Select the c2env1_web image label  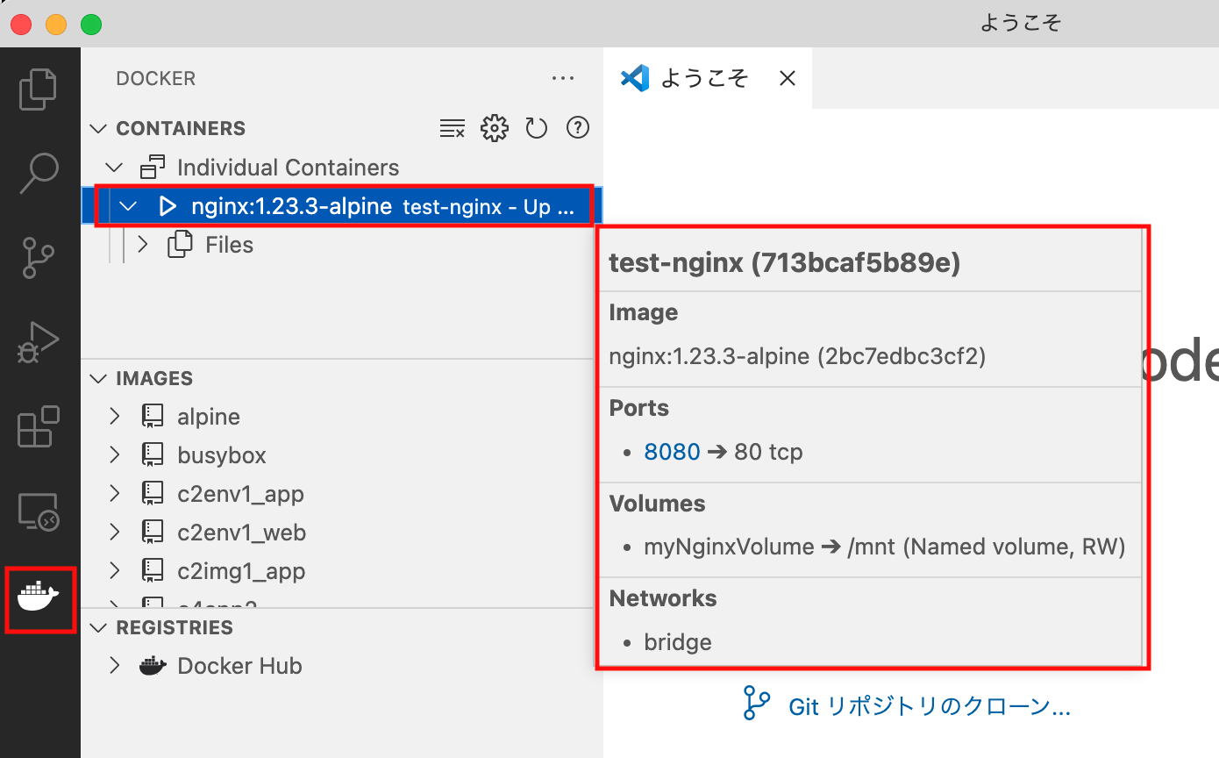(241, 533)
